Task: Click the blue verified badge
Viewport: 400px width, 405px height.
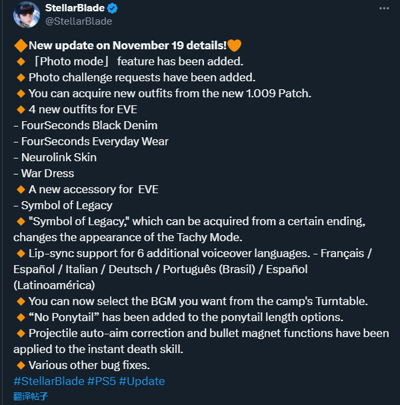Action: (x=112, y=8)
